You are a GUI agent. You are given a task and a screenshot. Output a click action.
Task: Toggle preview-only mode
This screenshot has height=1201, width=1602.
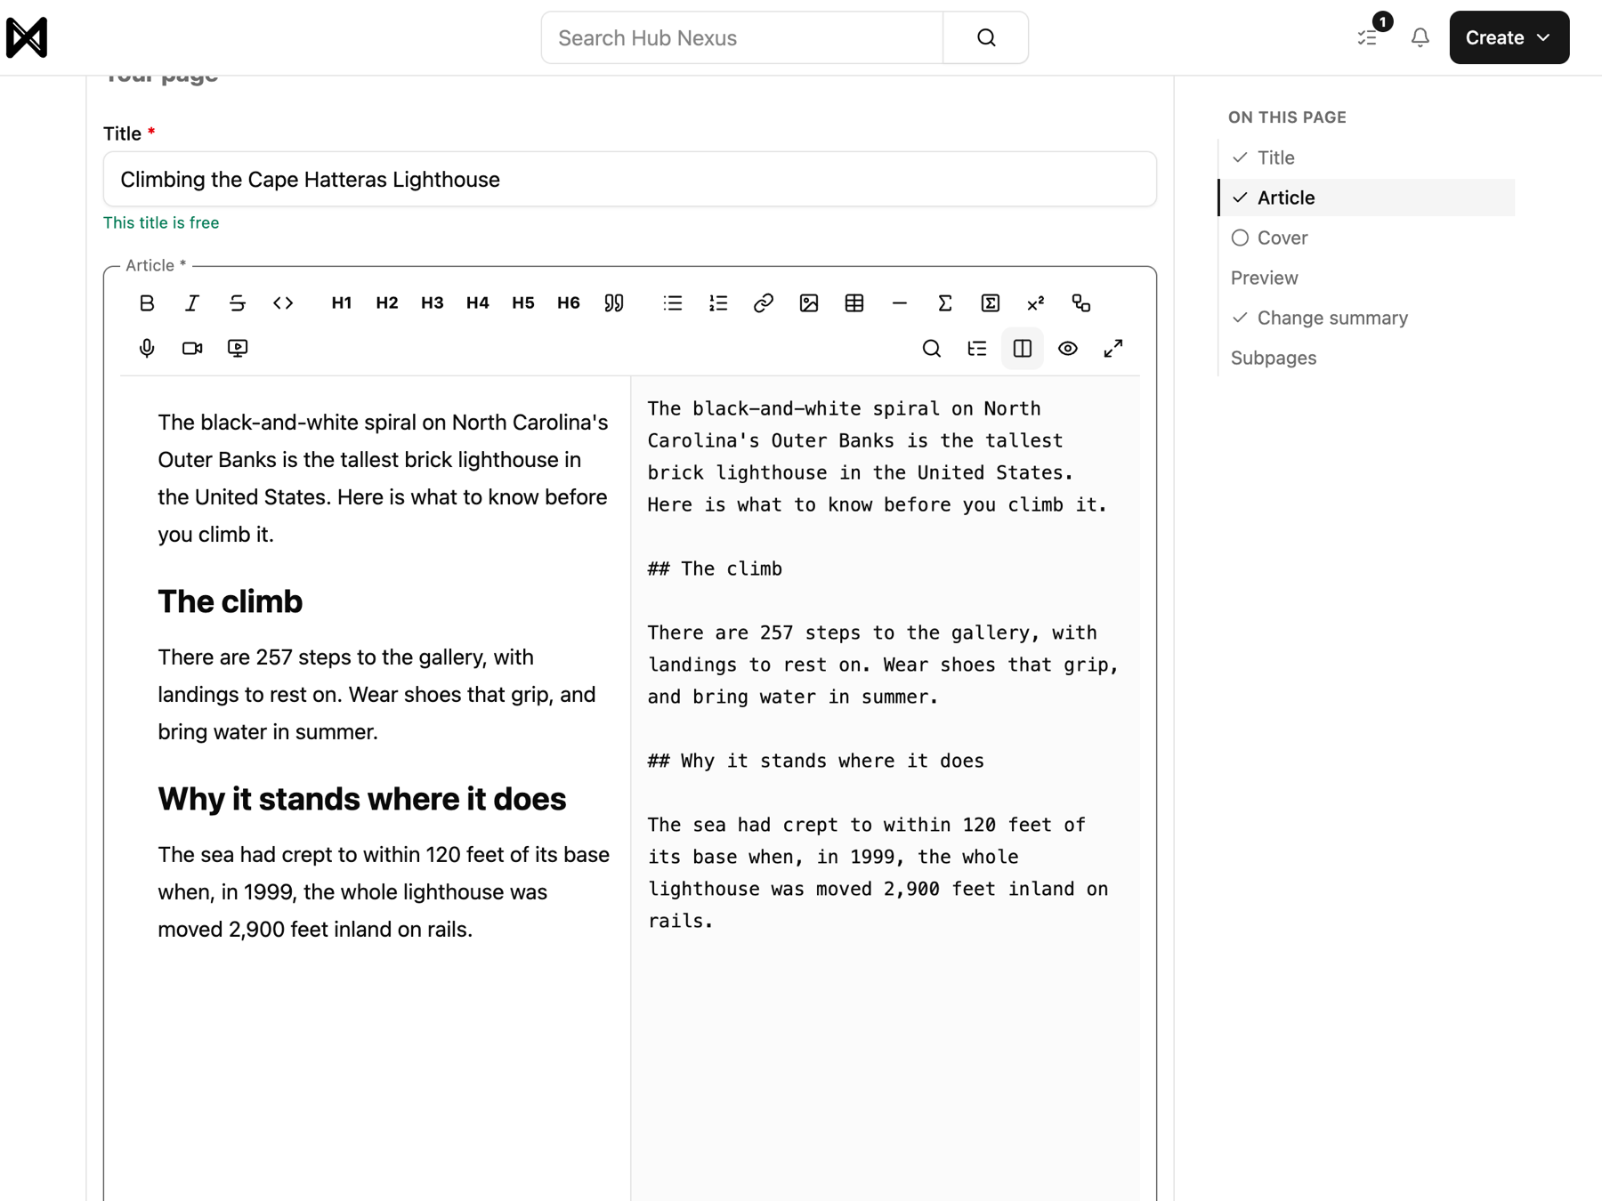pos(1068,348)
